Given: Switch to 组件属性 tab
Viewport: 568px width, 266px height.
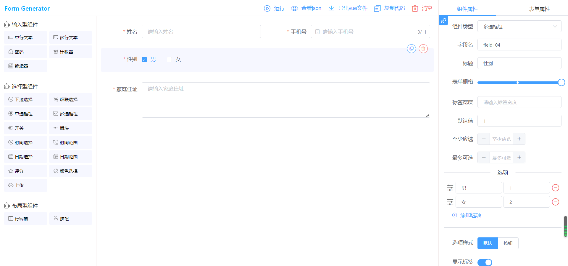Looking at the screenshot, I should point(467,9).
